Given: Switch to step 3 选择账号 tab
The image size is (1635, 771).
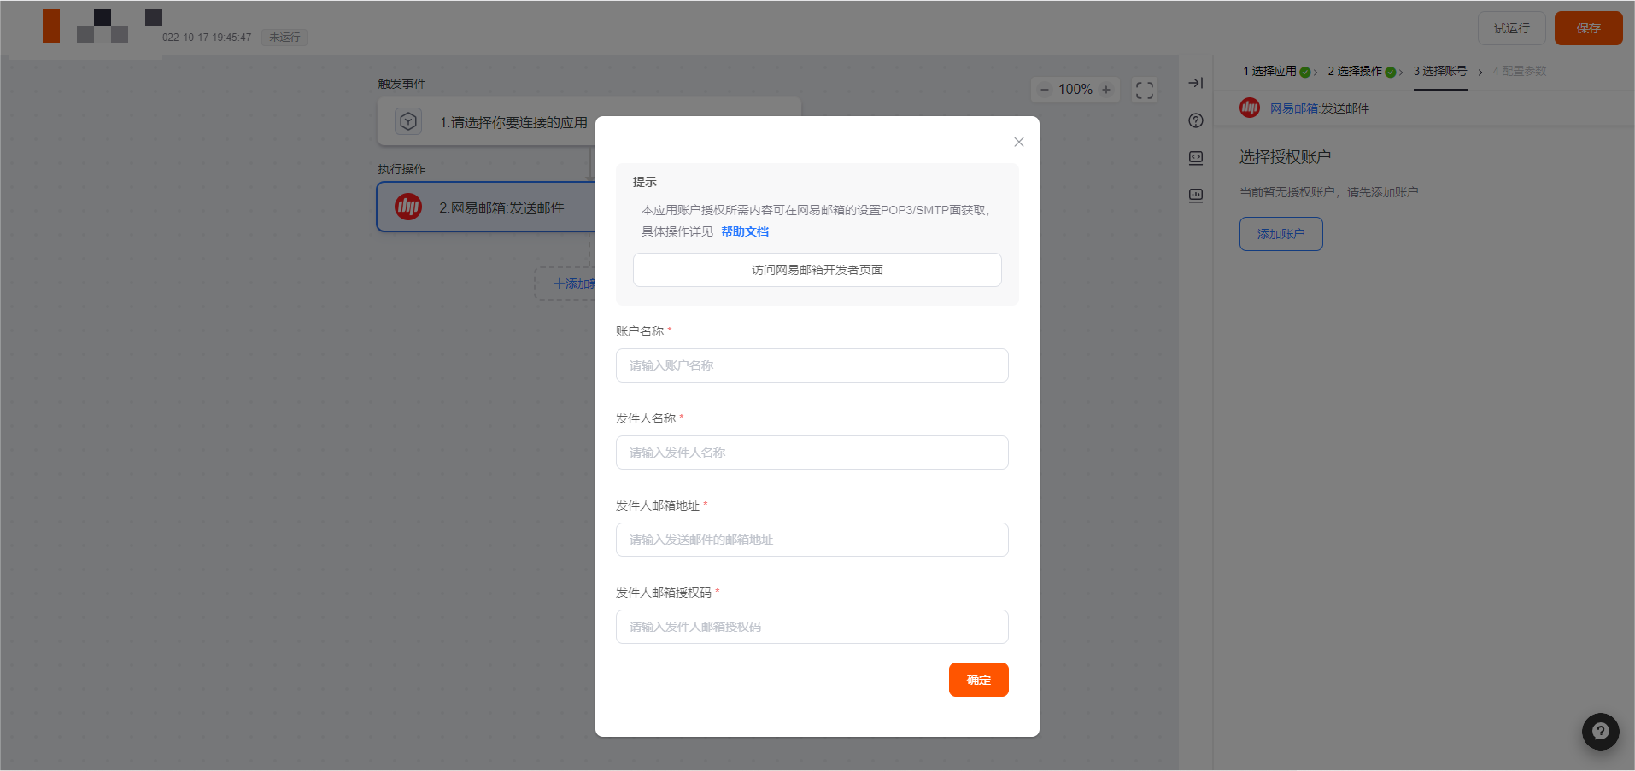Looking at the screenshot, I should [1439, 72].
